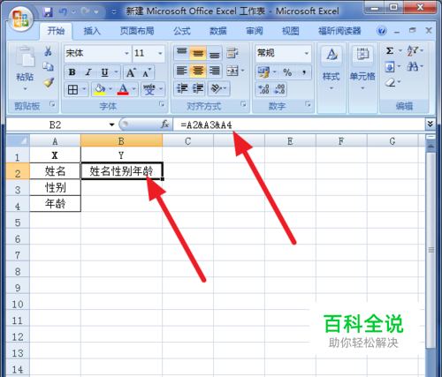This screenshot has height=377, width=442.
Task: Cut selection with scissors icon
Action: [48, 51]
